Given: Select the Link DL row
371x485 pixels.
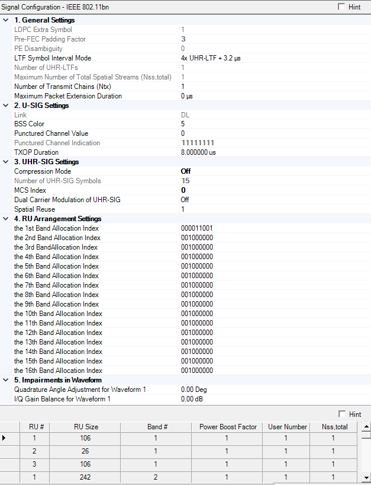Looking at the screenshot, I should [192, 115].
